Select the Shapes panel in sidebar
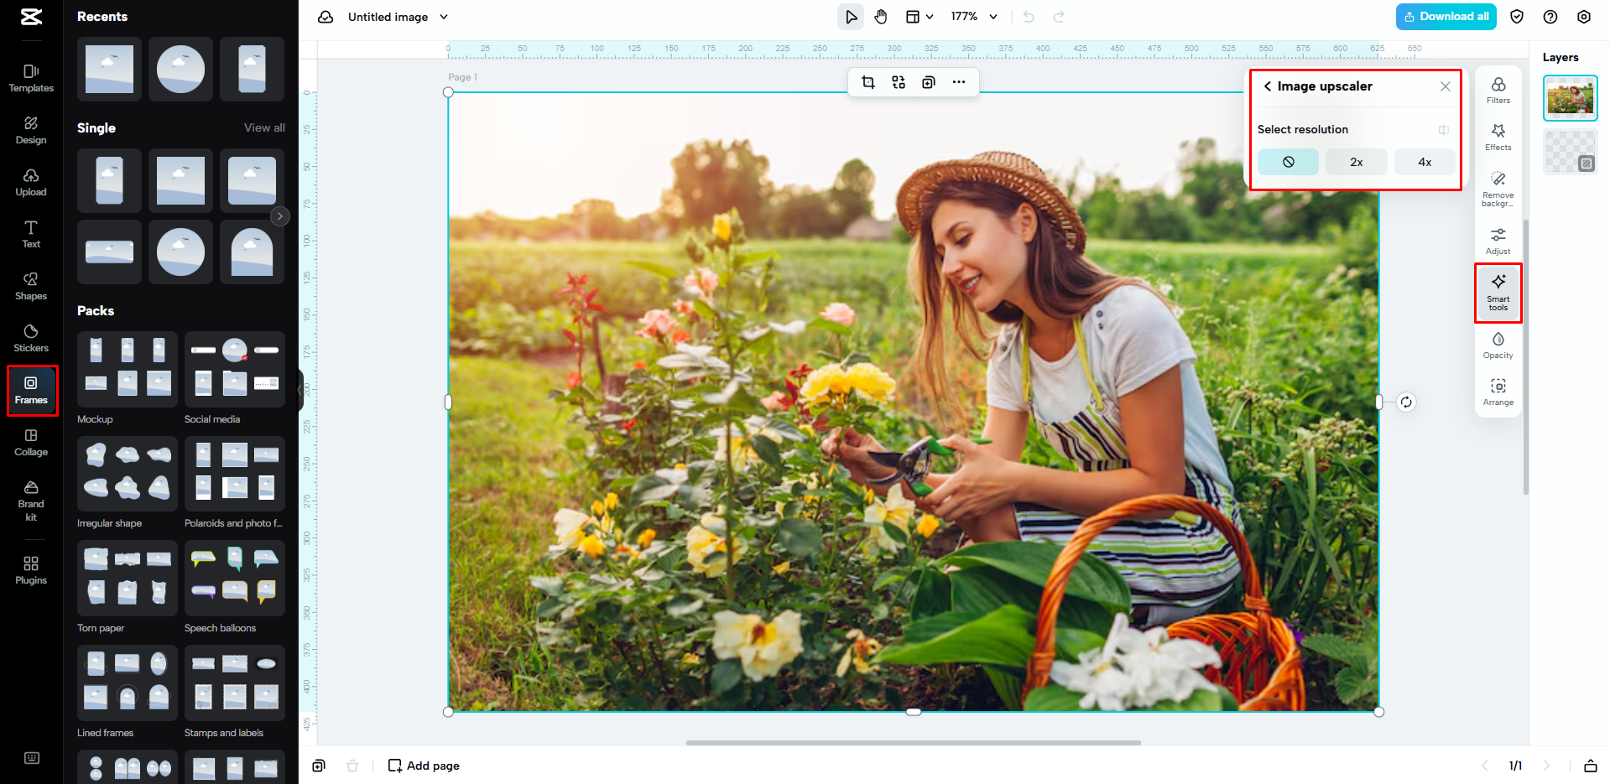This screenshot has width=1610, height=784. pos(30,286)
